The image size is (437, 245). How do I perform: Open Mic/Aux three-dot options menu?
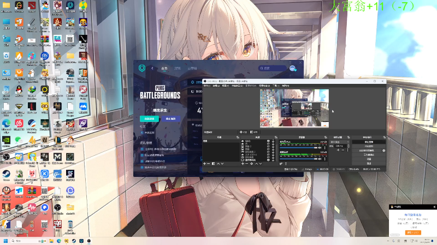(x=324, y=148)
